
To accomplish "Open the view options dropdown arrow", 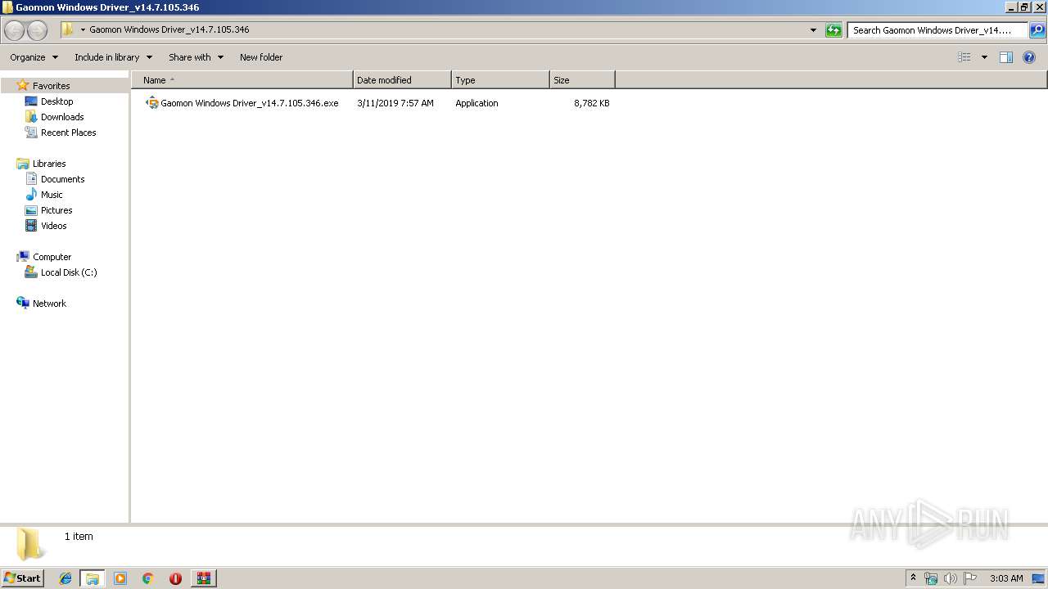I will [x=984, y=57].
